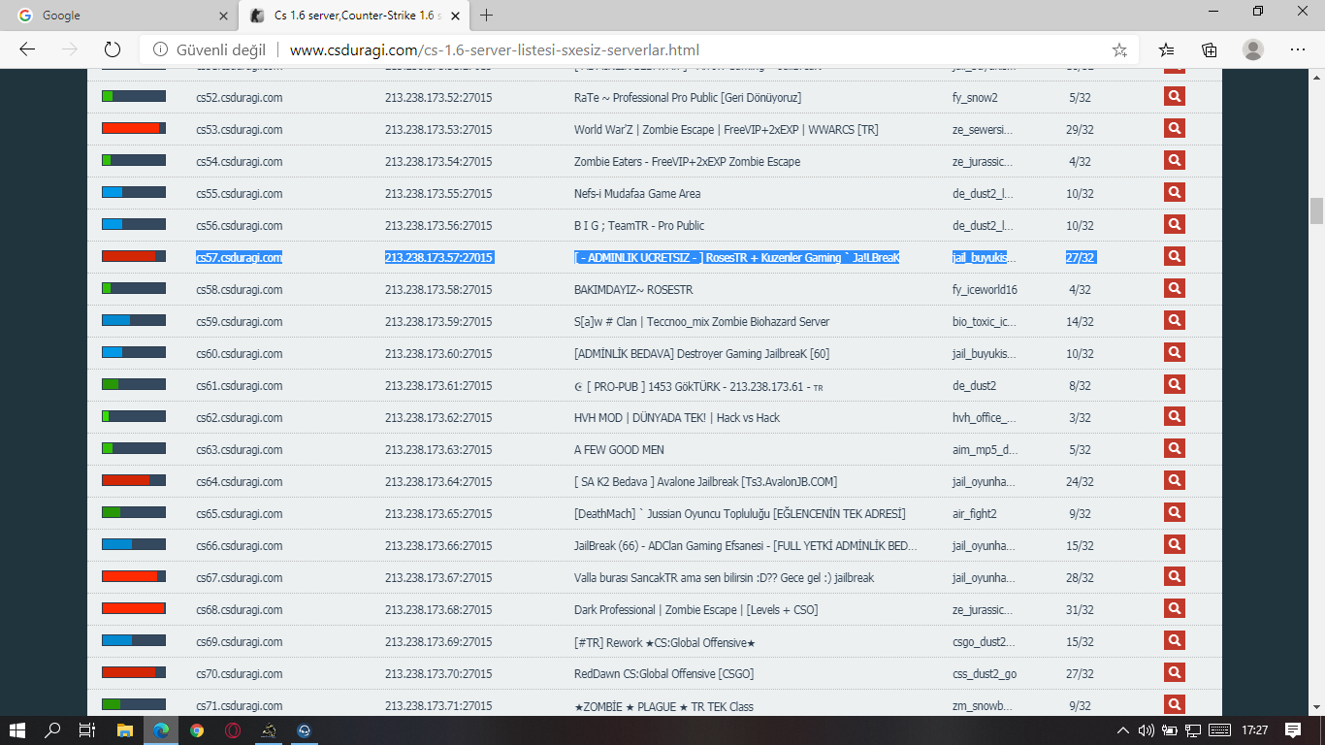Click magnifier for A FEW GOOD MEN
This screenshot has width=1325, height=745.
click(x=1175, y=448)
